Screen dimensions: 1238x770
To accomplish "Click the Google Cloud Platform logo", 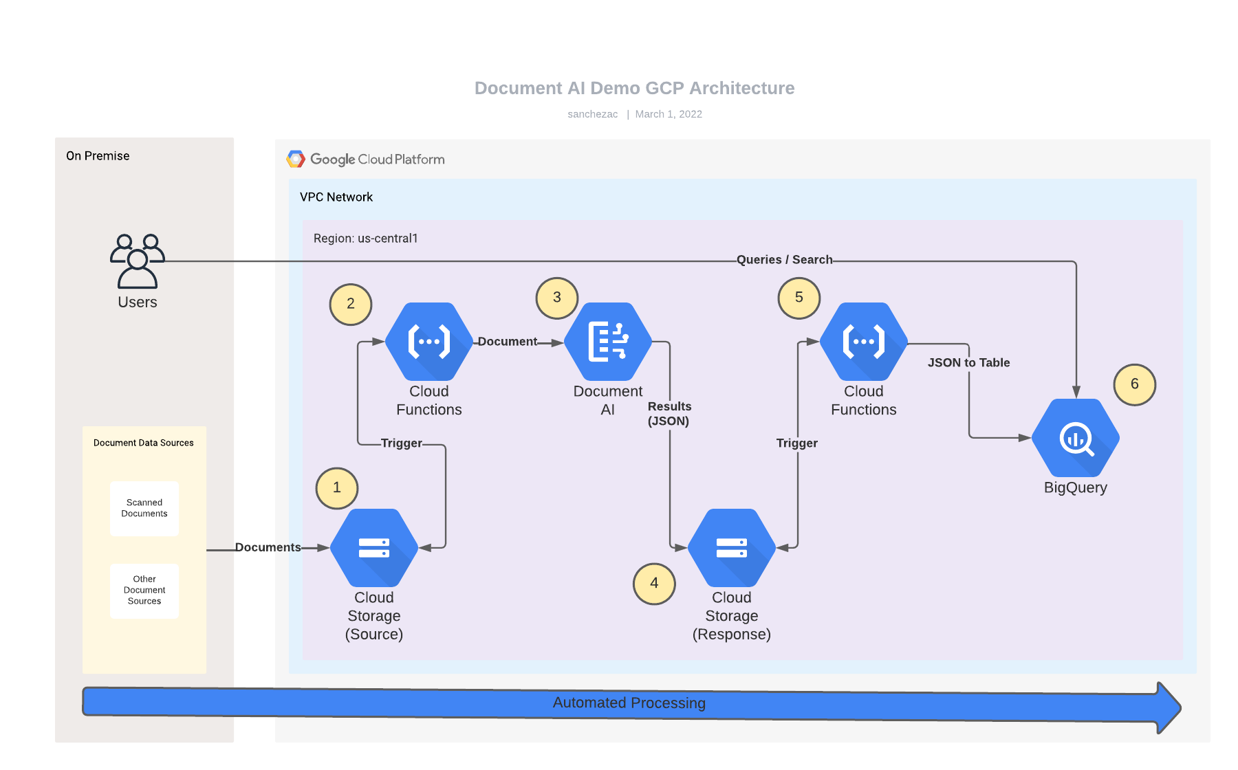I will [x=365, y=159].
